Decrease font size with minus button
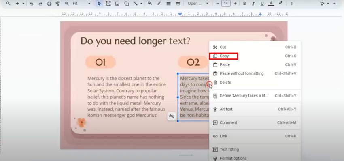The height and width of the screenshot is (161, 344). (x=218, y=4)
